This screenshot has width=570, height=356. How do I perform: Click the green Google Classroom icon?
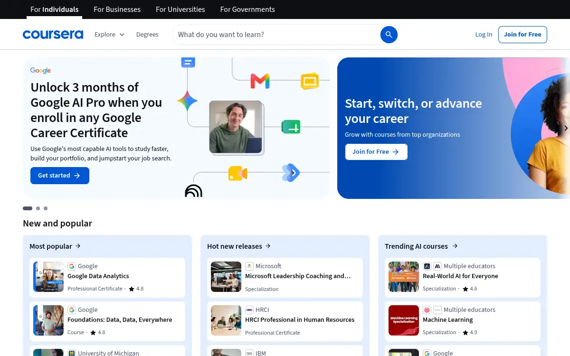pos(291,127)
